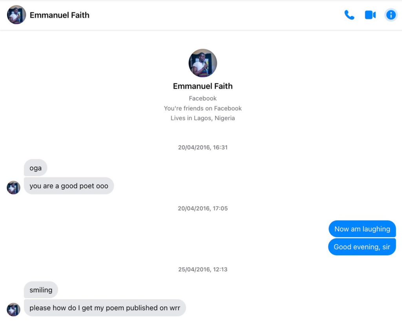Start a voice call with Emmanuel Faith
402x325 pixels.
pyautogui.click(x=349, y=15)
